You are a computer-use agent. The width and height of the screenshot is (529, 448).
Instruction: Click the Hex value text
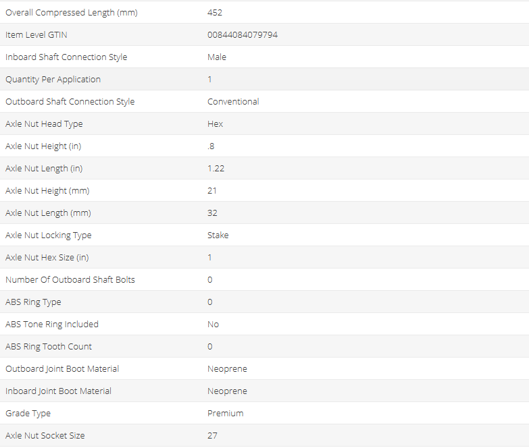(x=215, y=124)
